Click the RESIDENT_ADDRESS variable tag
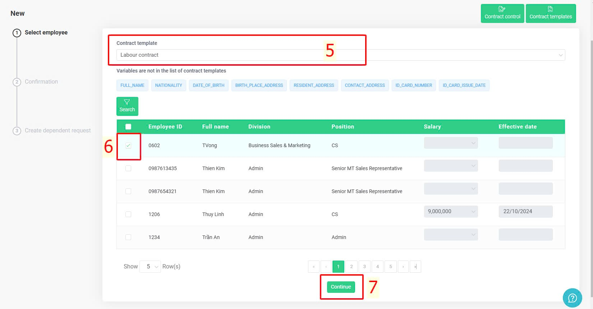Screen dimensions: 593x309 point(314,85)
